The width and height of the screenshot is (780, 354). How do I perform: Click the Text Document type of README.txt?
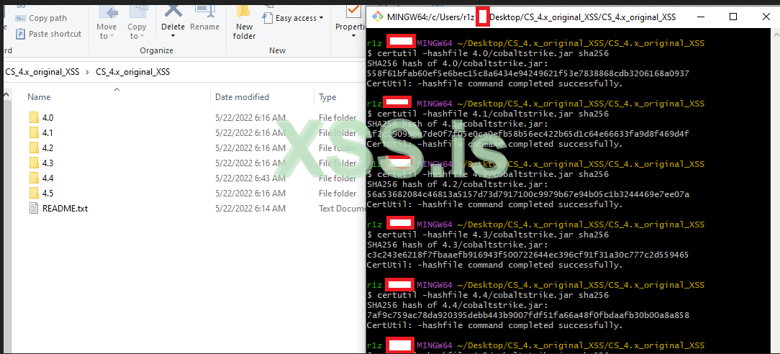[x=343, y=209]
